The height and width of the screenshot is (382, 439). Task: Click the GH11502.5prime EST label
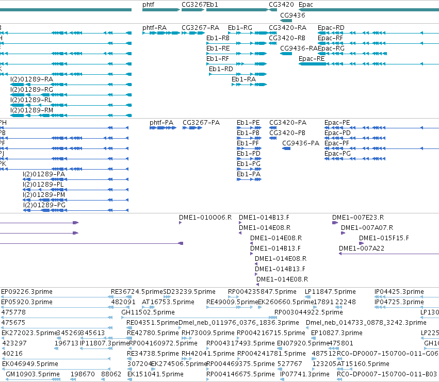point(148,312)
